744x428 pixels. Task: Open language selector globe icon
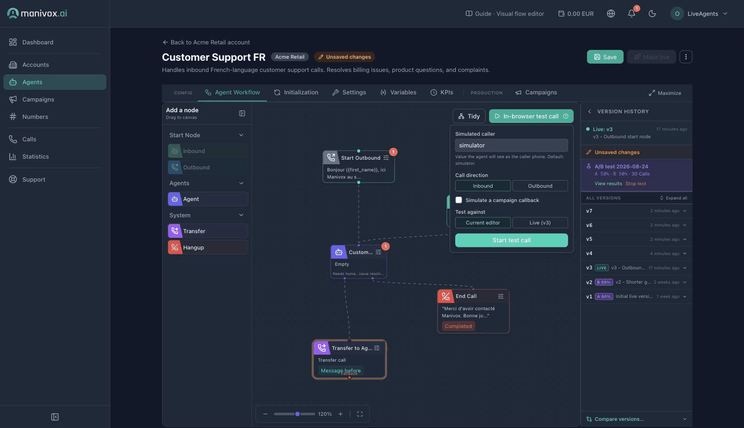(x=611, y=14)
